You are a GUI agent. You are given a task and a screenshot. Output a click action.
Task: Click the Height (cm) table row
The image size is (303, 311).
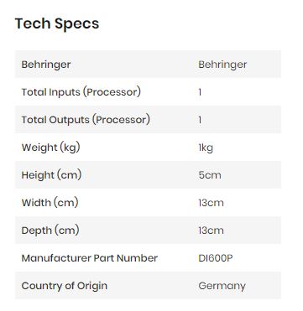[x=148, y=175]
